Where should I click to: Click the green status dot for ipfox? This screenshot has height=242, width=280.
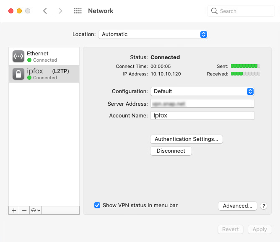29,78
